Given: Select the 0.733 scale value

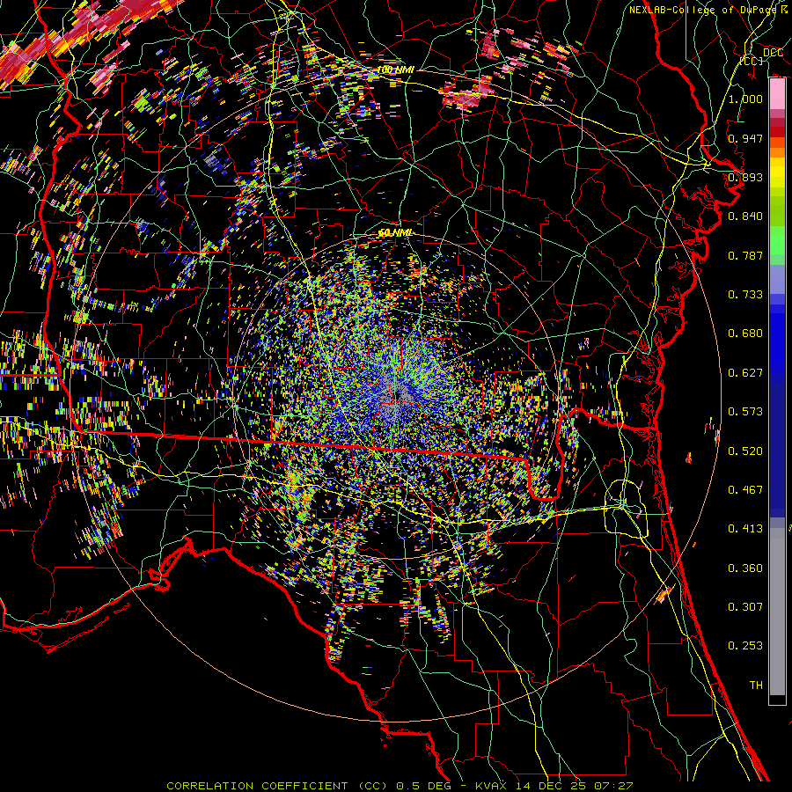Looking at the screenshot, I should (745, 295).
